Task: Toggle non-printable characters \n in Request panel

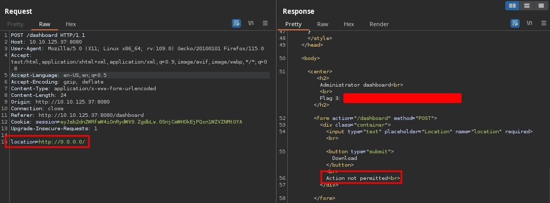Action: 251,23
